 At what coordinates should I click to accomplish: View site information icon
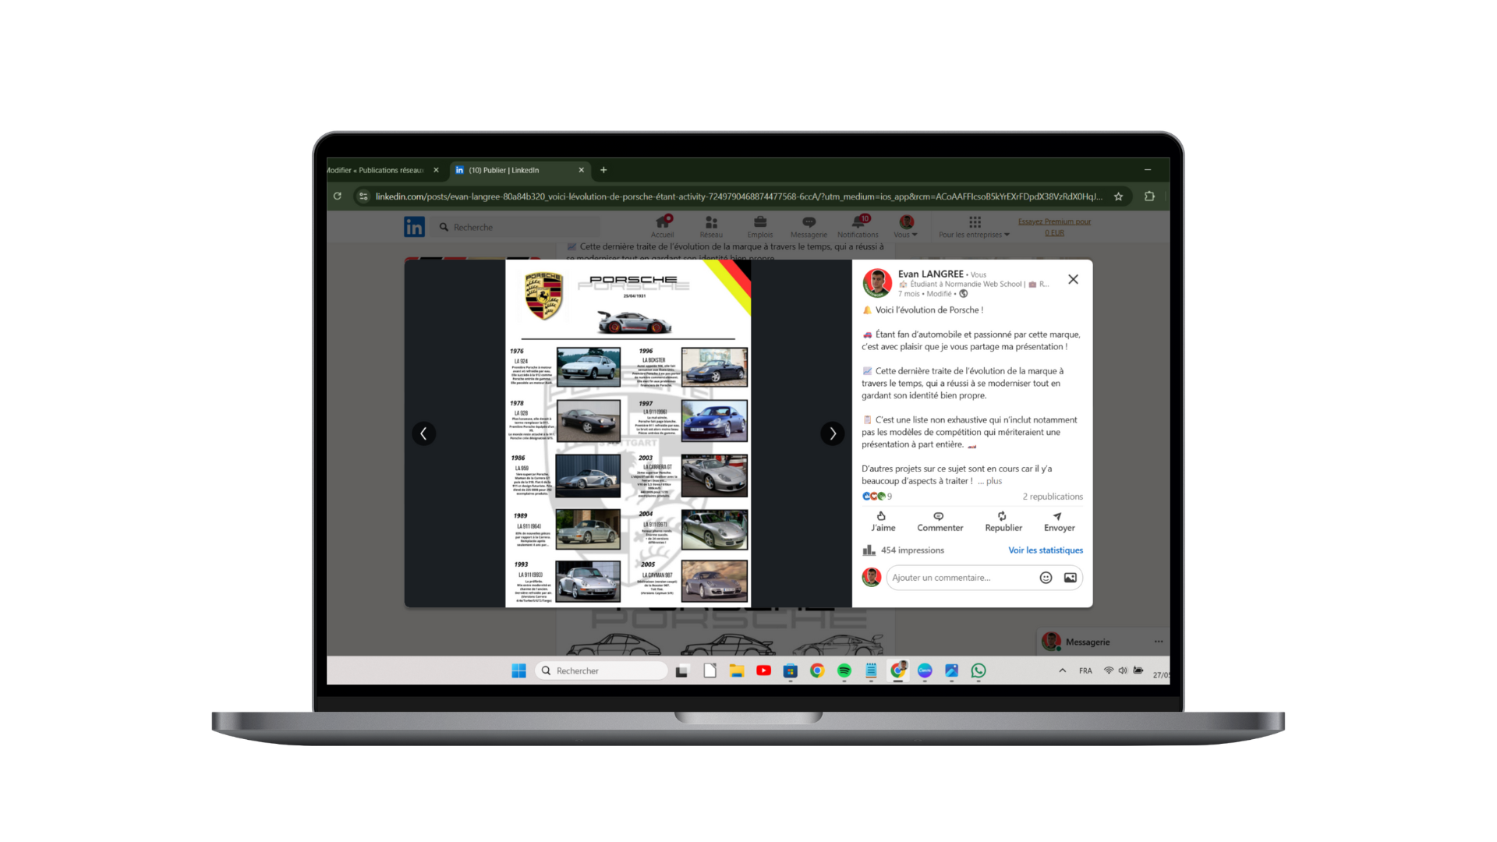click(363, 196)
